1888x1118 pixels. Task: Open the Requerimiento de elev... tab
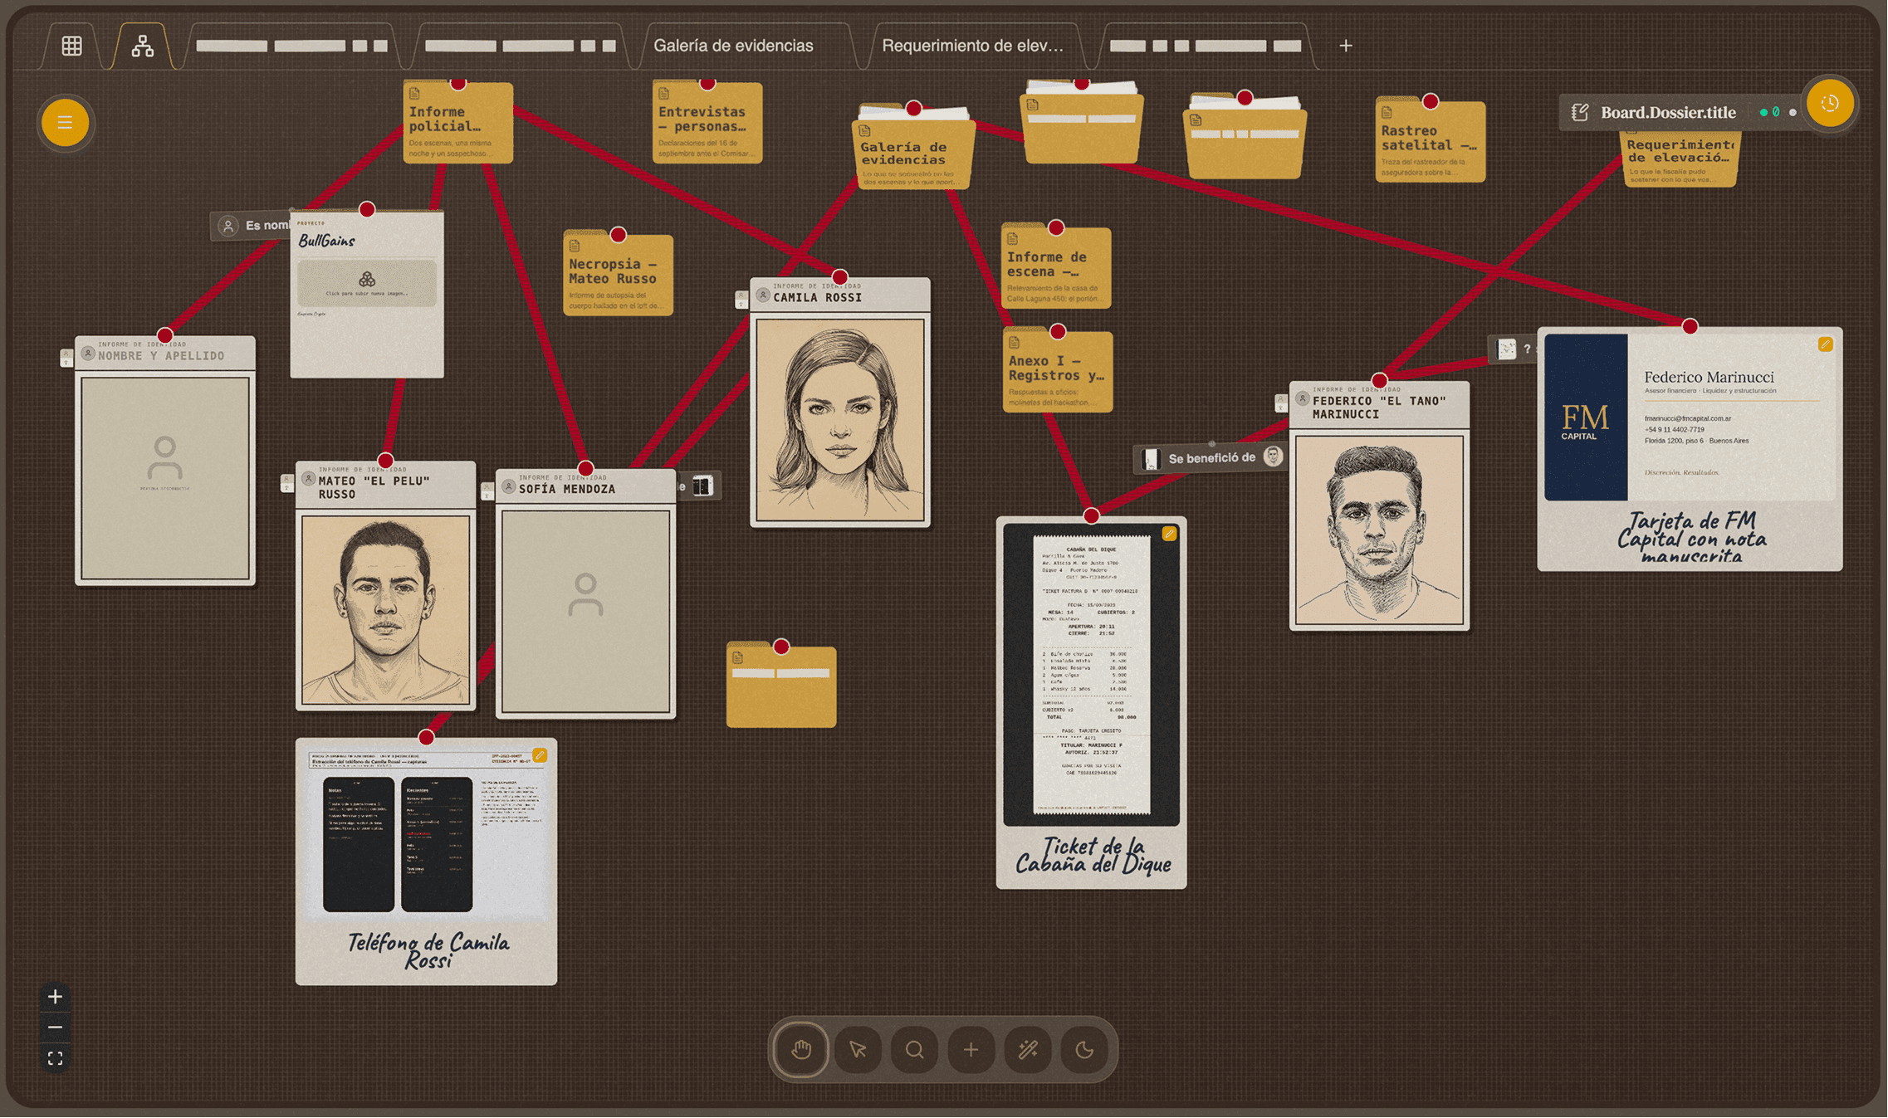[x=972, y=46]
